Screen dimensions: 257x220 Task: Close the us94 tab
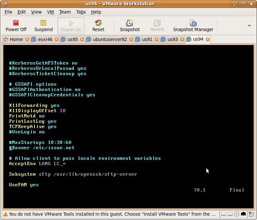click(208, 39)
